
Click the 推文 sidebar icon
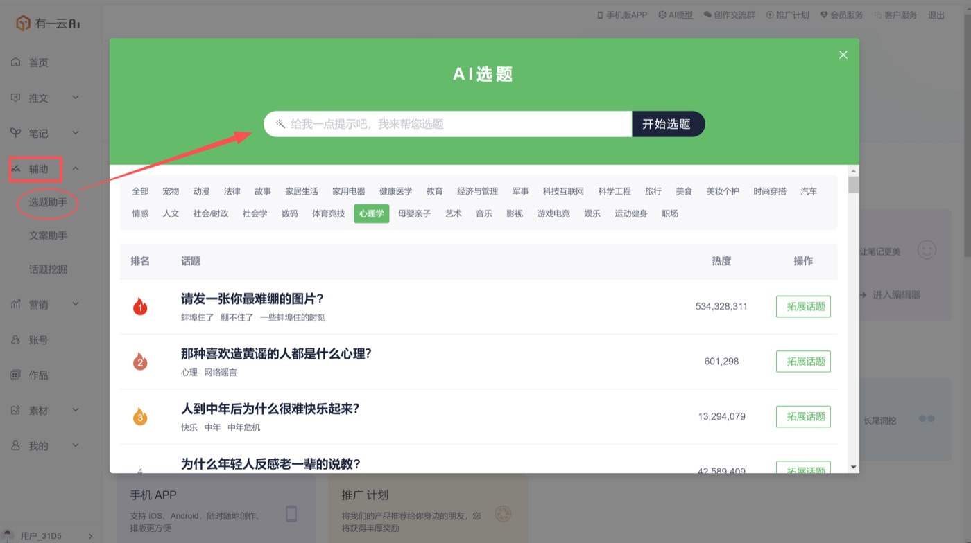pos(16,98)
